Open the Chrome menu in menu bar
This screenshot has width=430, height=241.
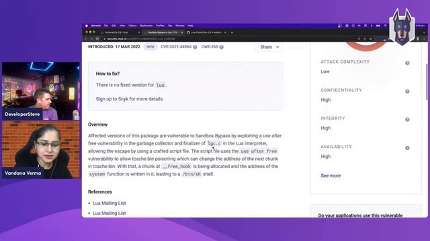[x=96, y=25]
